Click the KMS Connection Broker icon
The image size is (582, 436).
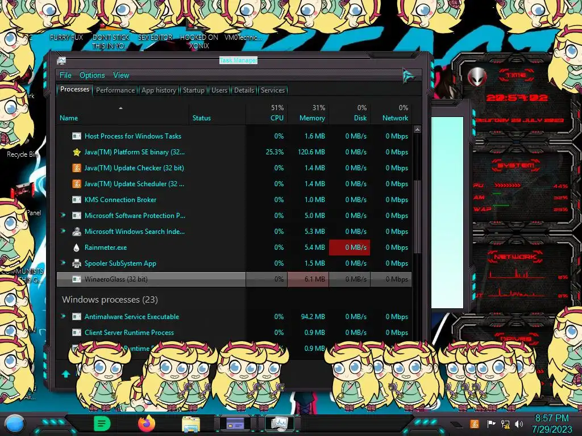click(x=77, y=200)
